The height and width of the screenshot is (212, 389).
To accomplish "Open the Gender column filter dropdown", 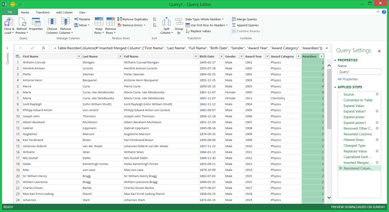I will click(x=241, y=57).
